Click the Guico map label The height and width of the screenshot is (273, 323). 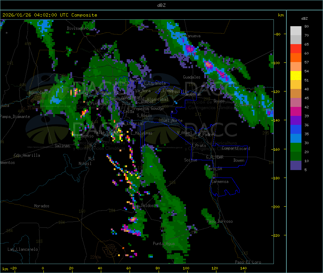(219, 101)
